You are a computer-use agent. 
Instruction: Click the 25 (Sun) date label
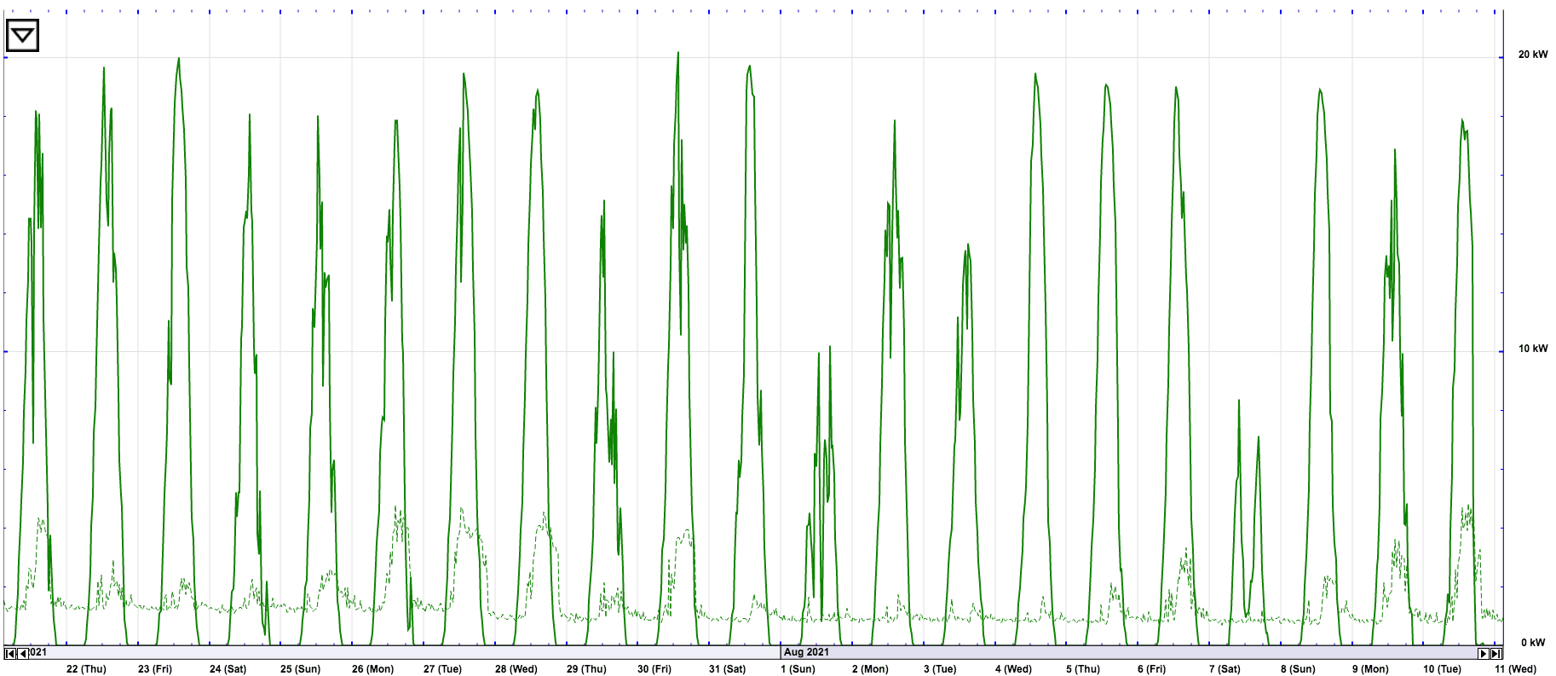point(300,669)
